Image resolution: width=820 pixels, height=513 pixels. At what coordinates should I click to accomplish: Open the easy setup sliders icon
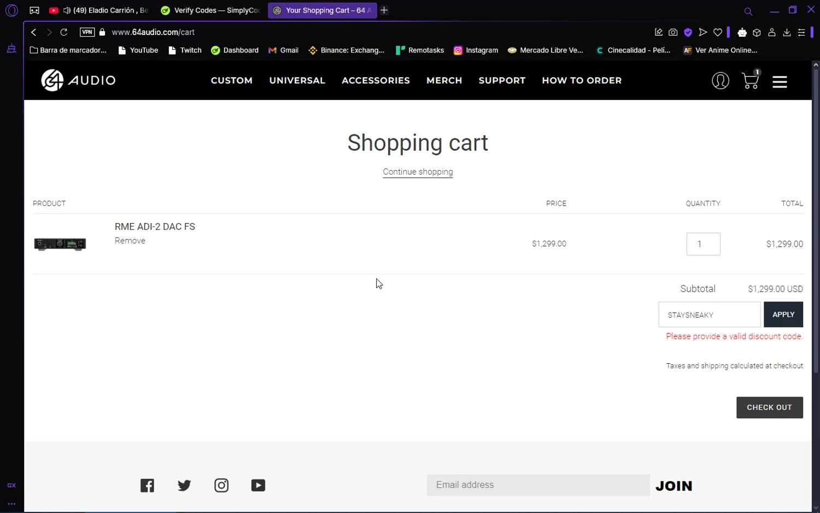click(x=801, y=32)
